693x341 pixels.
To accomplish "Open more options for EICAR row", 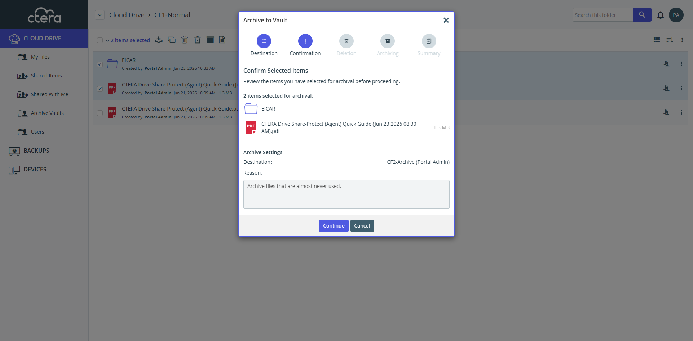I will coord(681,64).
